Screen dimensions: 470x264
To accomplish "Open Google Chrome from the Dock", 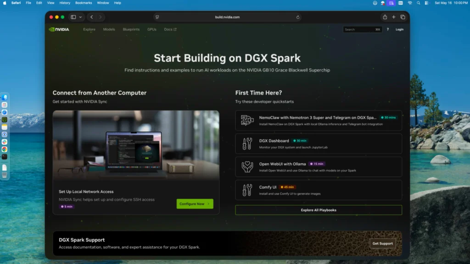I will [x=5, y=149].
